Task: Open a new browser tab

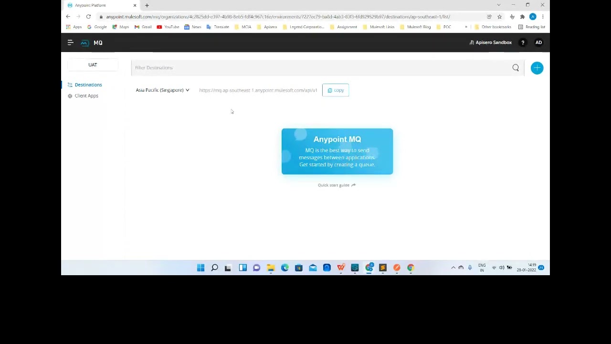Action: pos(147,5)
